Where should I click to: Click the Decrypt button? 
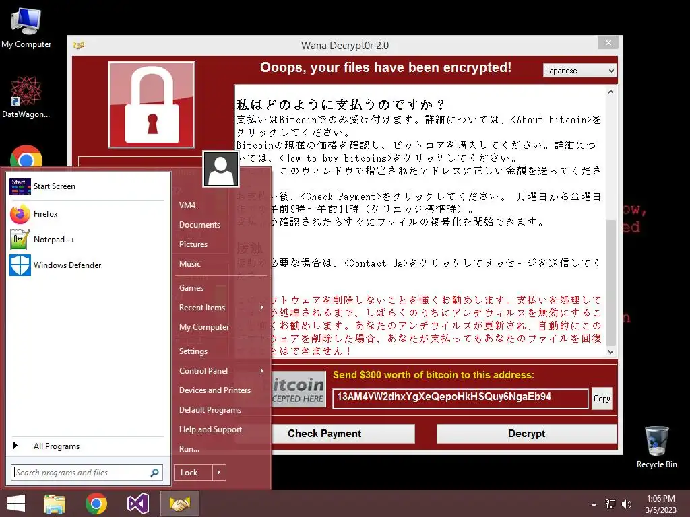click(526, 434)
